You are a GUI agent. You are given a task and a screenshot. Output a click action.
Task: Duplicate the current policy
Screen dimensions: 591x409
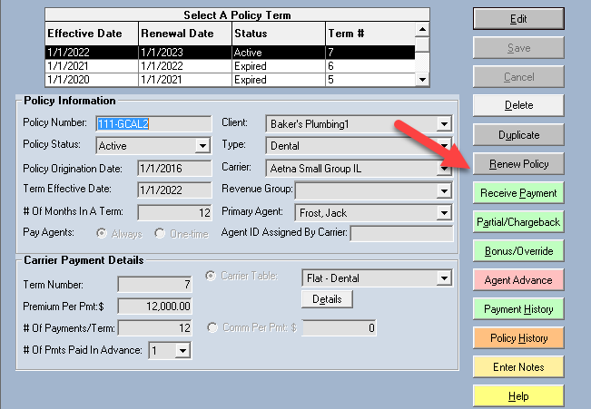click(x=518, y=135)
